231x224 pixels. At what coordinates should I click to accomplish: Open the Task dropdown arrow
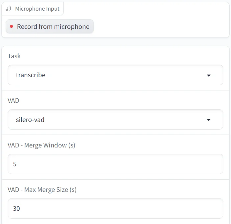click(209, 75)
